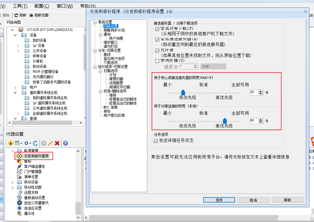Click the red X delete icon
The width and height of the screenshot is (314, 222).
pyautogui.click(x=57, y=143)
